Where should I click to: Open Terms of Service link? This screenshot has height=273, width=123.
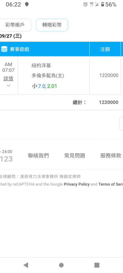coord(111,184)
